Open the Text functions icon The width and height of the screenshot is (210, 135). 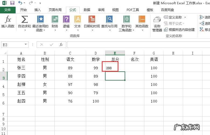pyautogui.click(x=78, y=19)
